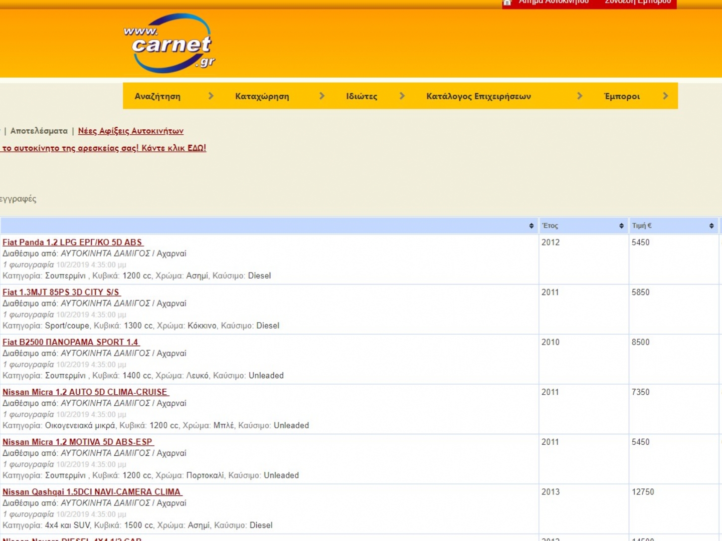Image resolution: width=722 pixels, height=541 pixels.
Task: Click price 5450 in Fiat Panda row
Action: pyautogui.click(x=641, y=242)
